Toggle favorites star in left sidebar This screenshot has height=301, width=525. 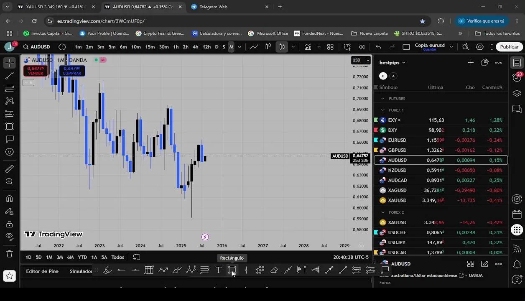click(9, 275)
